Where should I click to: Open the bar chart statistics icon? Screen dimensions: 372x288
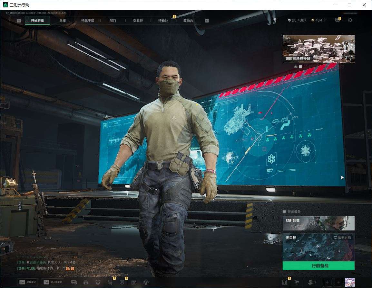tap(285, 282)
